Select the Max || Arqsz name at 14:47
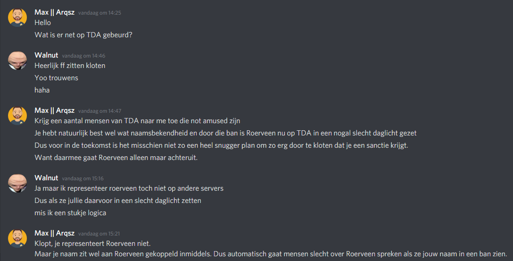513x261 pixels. click(x=54, y=110)
